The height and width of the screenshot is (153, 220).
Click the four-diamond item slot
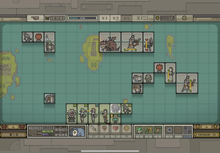click(188, 130)
